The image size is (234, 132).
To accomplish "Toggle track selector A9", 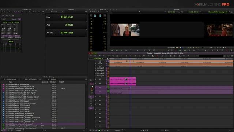I will (100, 88).
